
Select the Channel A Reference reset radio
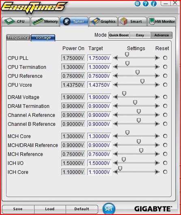click(x=165, y=115)
